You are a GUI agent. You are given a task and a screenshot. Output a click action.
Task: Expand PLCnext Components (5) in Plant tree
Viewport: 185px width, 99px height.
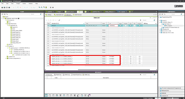[6, 58]
